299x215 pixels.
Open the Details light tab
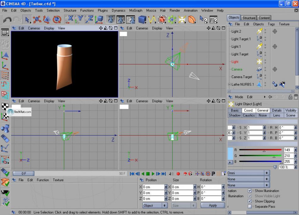(277, 110)
